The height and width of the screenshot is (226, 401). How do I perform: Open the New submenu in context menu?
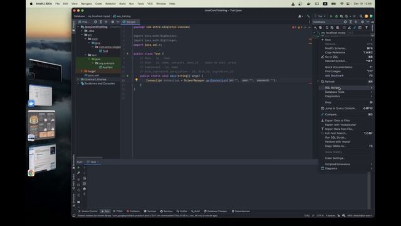[x=346, y=40]
